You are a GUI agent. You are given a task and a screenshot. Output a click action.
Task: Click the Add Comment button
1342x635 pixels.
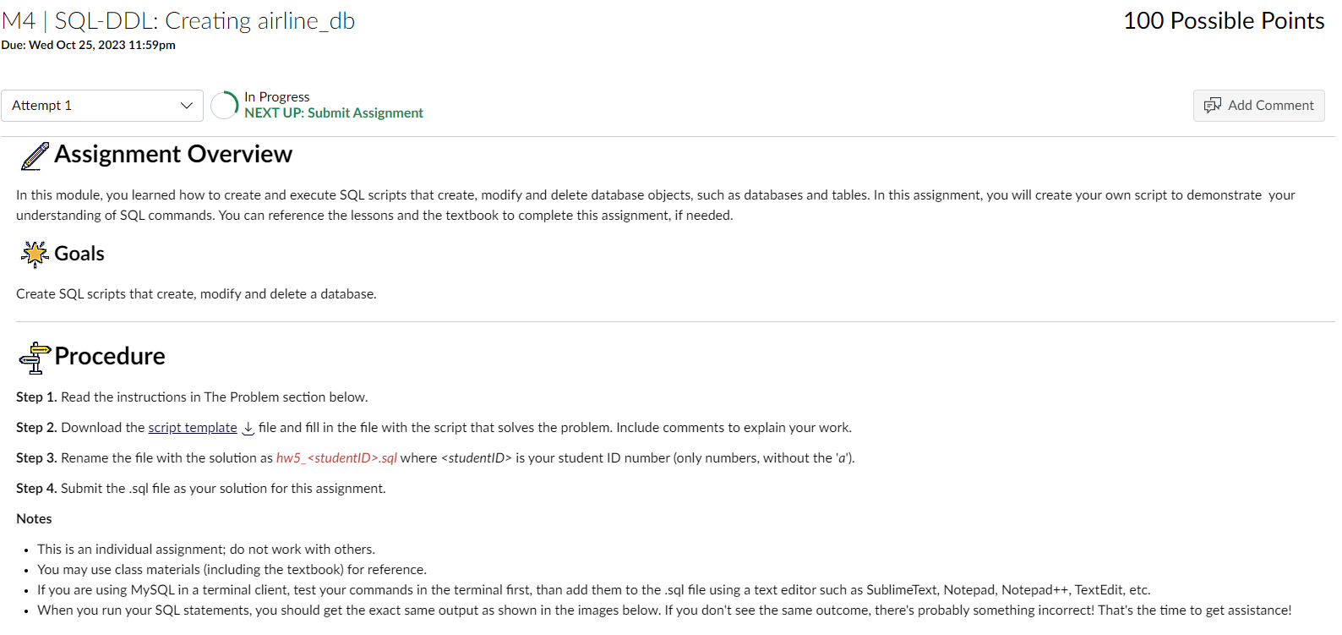point(1258,105)
